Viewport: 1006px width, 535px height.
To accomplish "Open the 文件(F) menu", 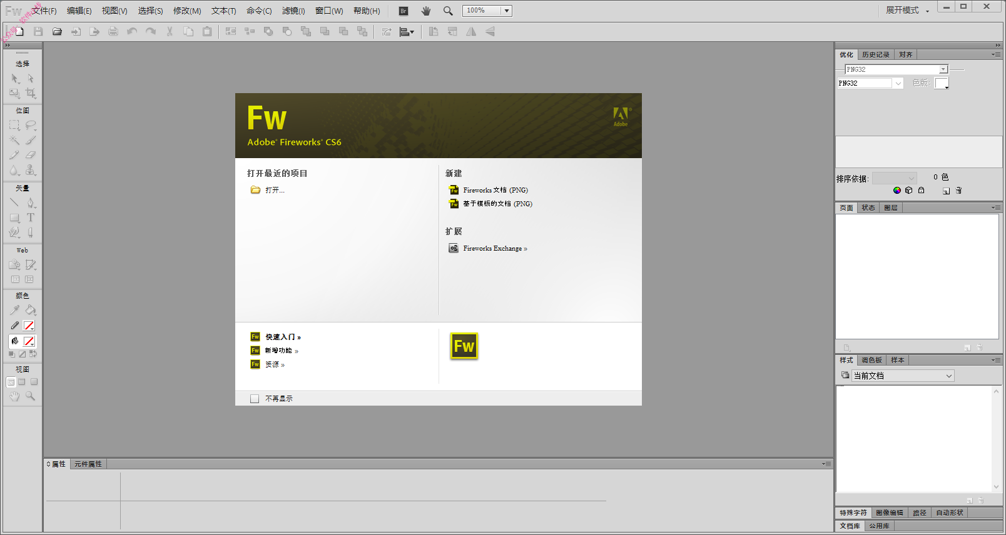I will 44,11.
